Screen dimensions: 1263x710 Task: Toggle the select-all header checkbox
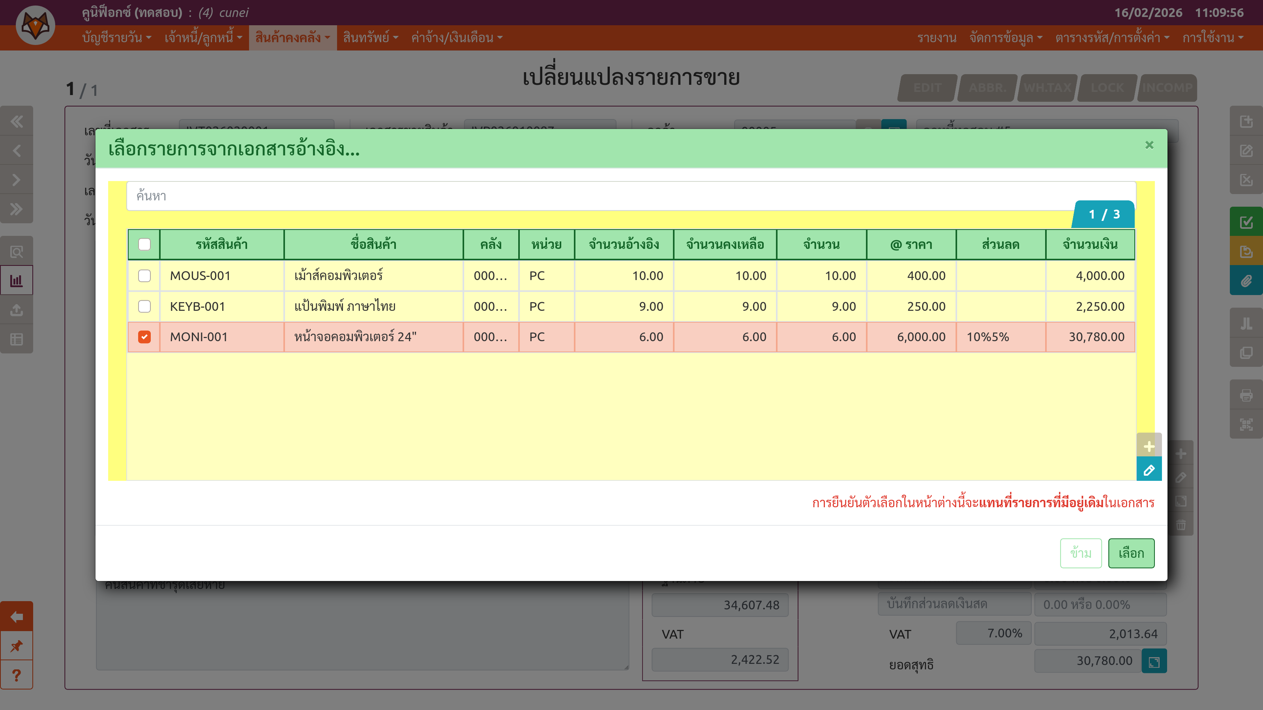(144, 244)
